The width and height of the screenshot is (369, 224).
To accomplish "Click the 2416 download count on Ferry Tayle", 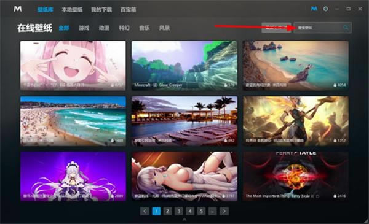I will click(x=339, y=196).
